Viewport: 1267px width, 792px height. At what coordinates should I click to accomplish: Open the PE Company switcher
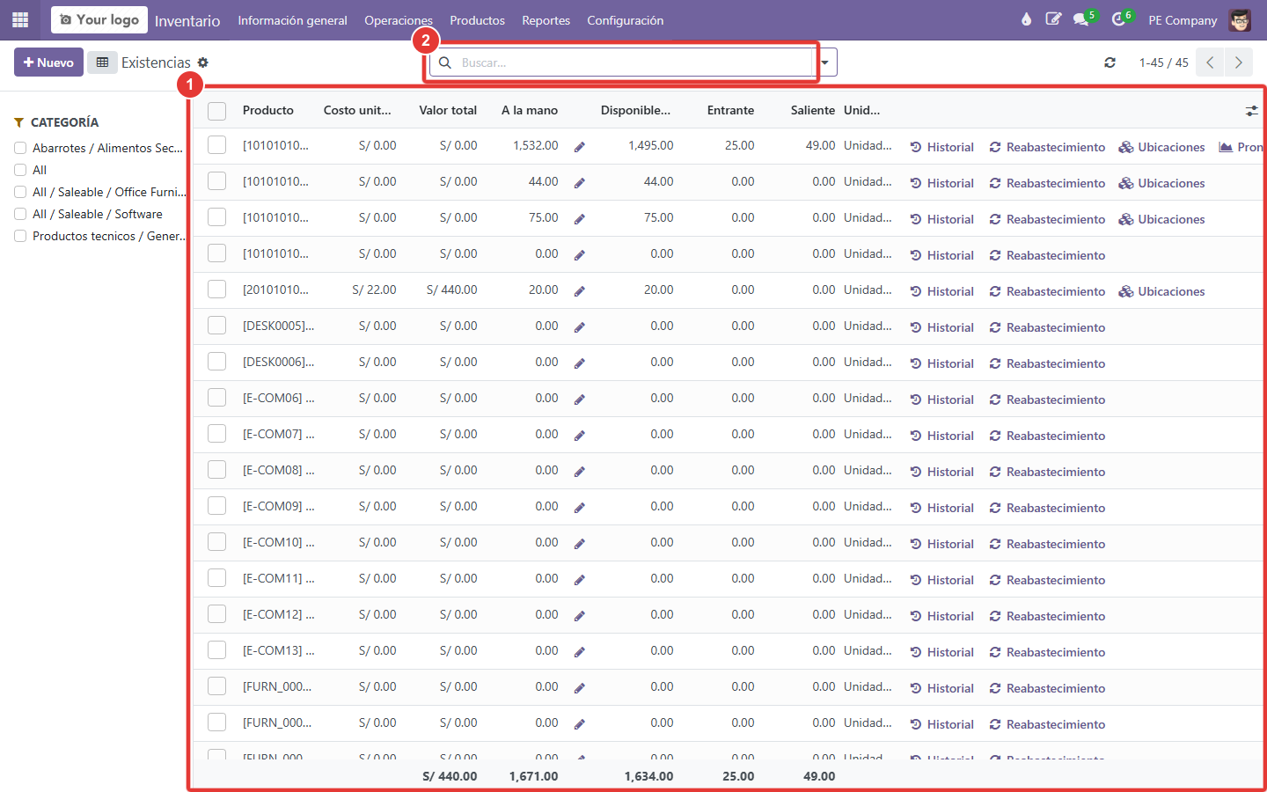pyautogui.click(x=1183, y=20)
